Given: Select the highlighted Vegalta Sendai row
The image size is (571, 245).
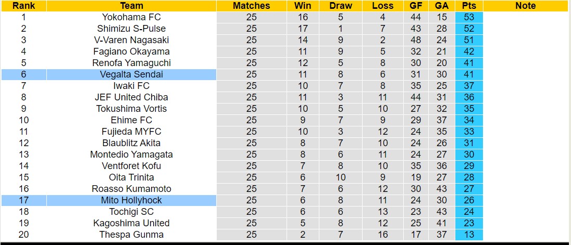Looking at the screenshot, I should click(x=131, y=74).
